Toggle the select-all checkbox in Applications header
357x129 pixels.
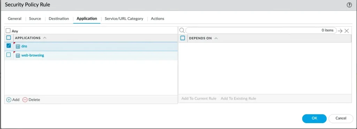9,38
